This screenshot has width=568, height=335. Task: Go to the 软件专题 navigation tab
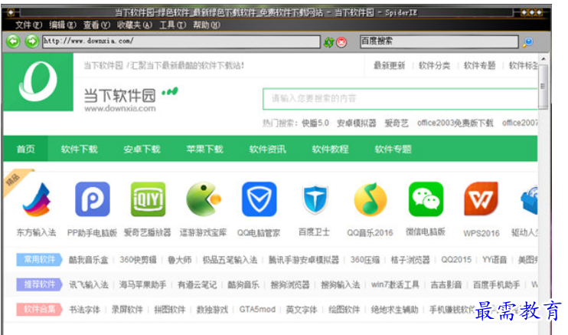click(393, 149)
